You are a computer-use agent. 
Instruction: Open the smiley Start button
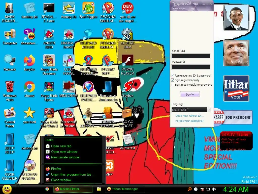(x=7, y=189)
